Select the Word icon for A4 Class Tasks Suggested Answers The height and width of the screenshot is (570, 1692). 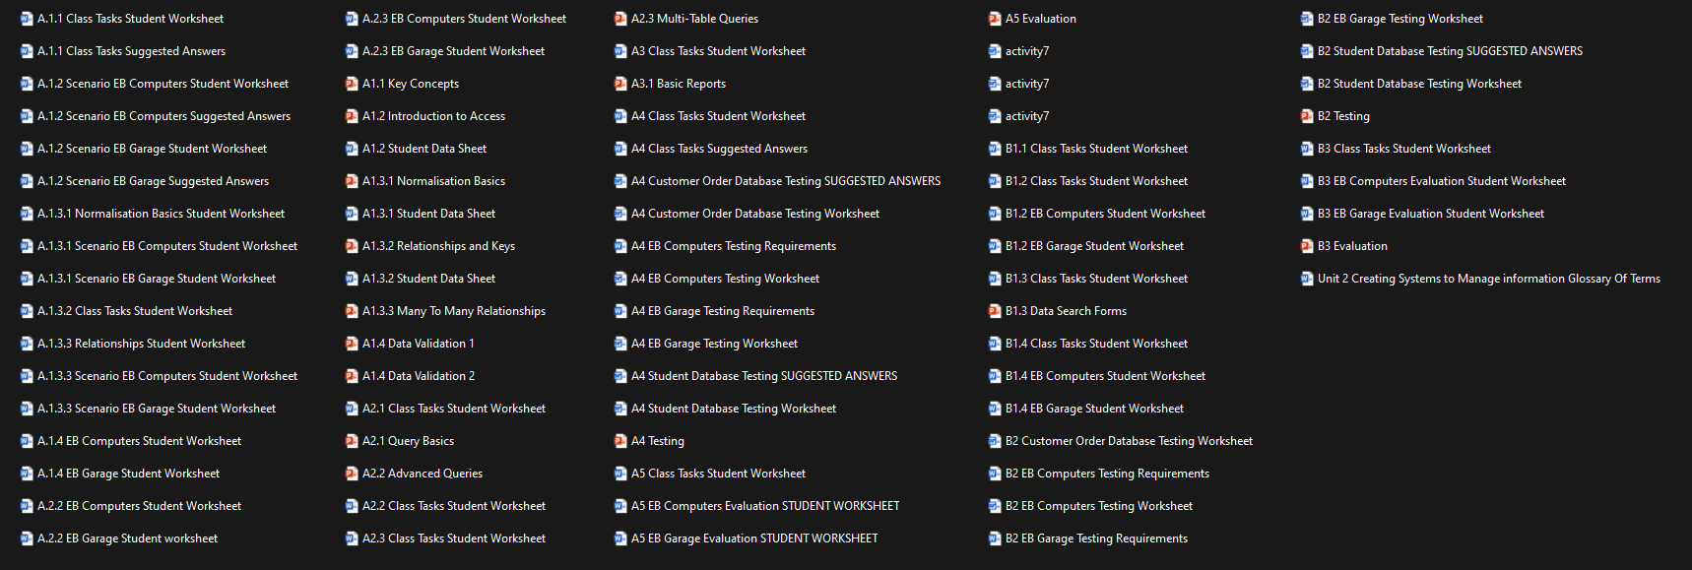[x=620, y=149]
